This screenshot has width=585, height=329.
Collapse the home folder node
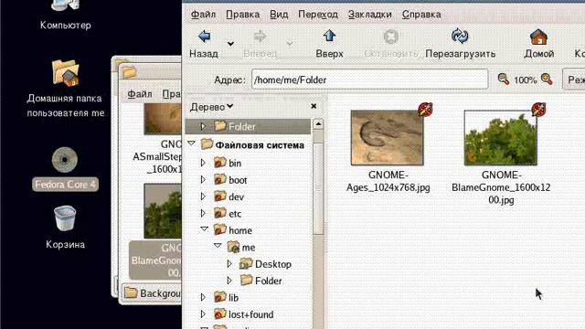click(x=205, y=229)
